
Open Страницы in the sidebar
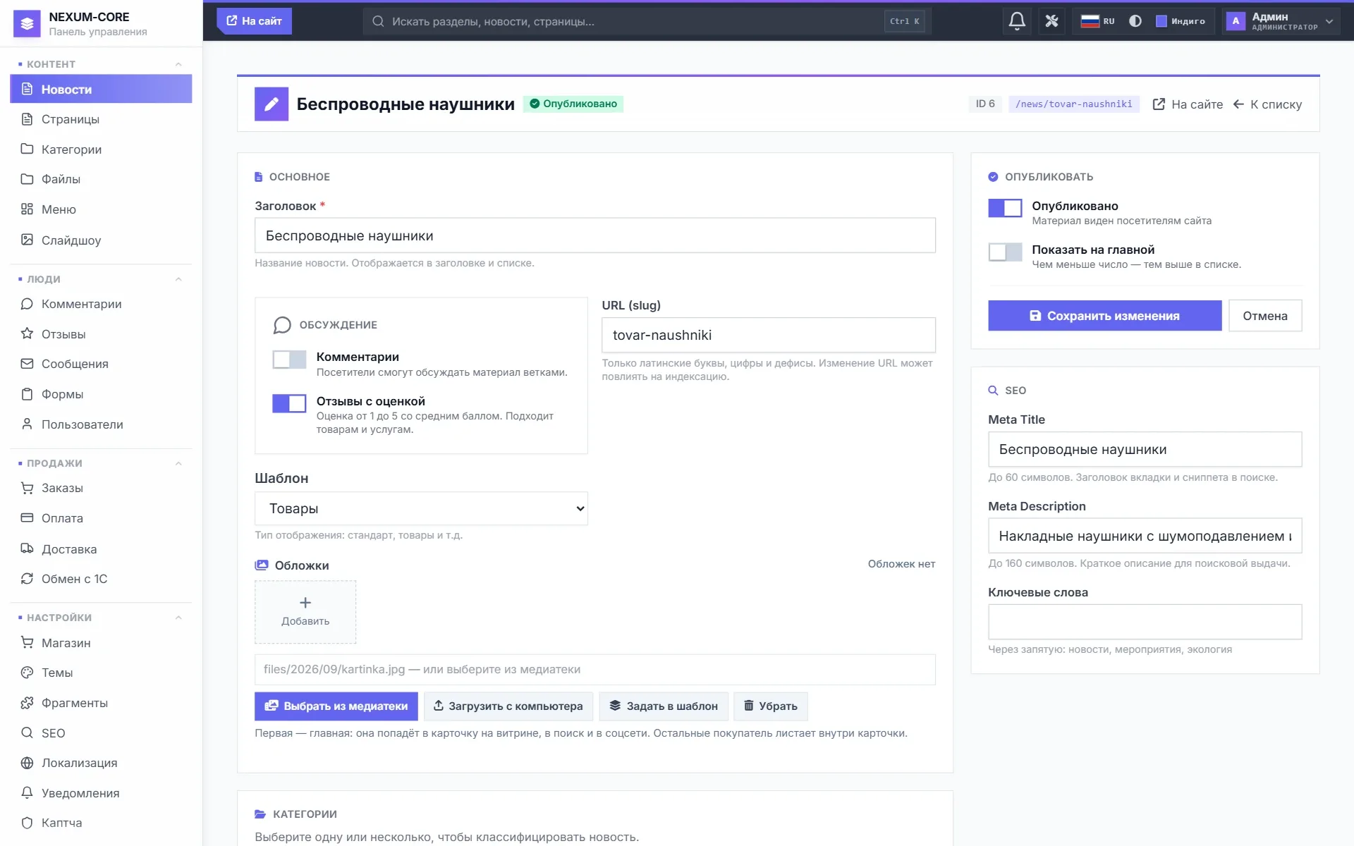[101, 119]
